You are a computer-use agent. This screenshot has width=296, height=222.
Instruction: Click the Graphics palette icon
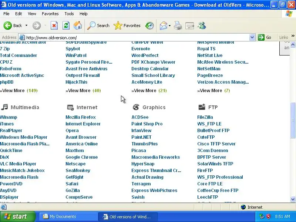[136, 107]
